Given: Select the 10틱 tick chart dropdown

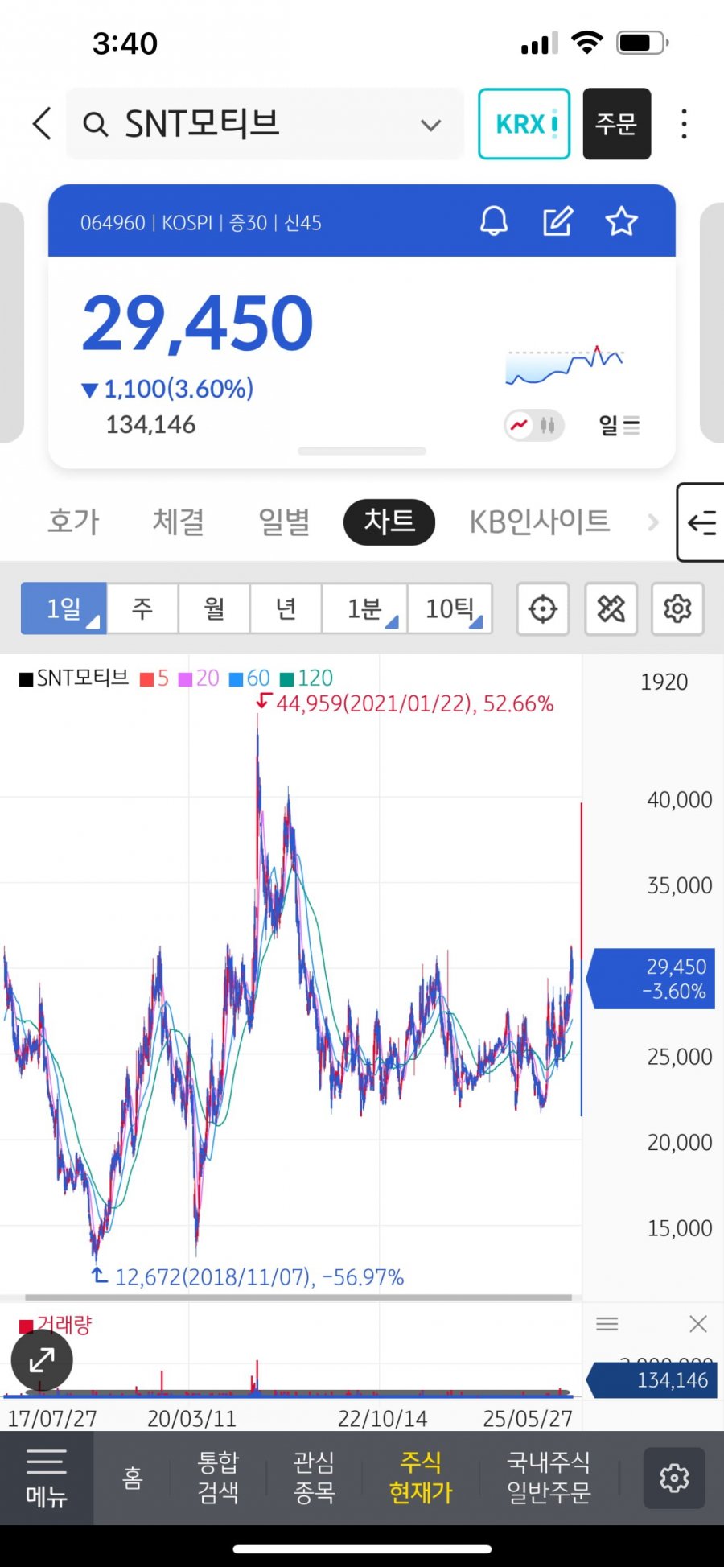Looking at the screenshot, I should (x=450, y=608).
